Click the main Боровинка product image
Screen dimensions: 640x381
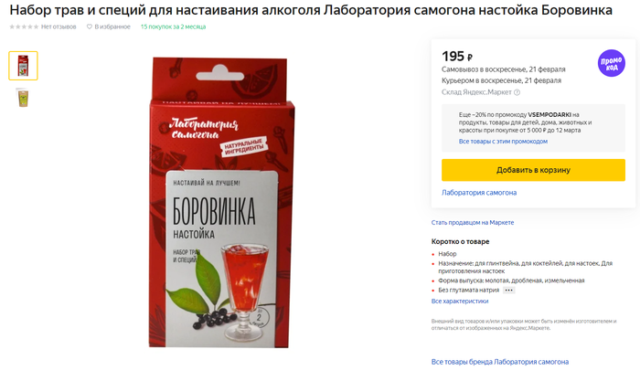point(221,203)
